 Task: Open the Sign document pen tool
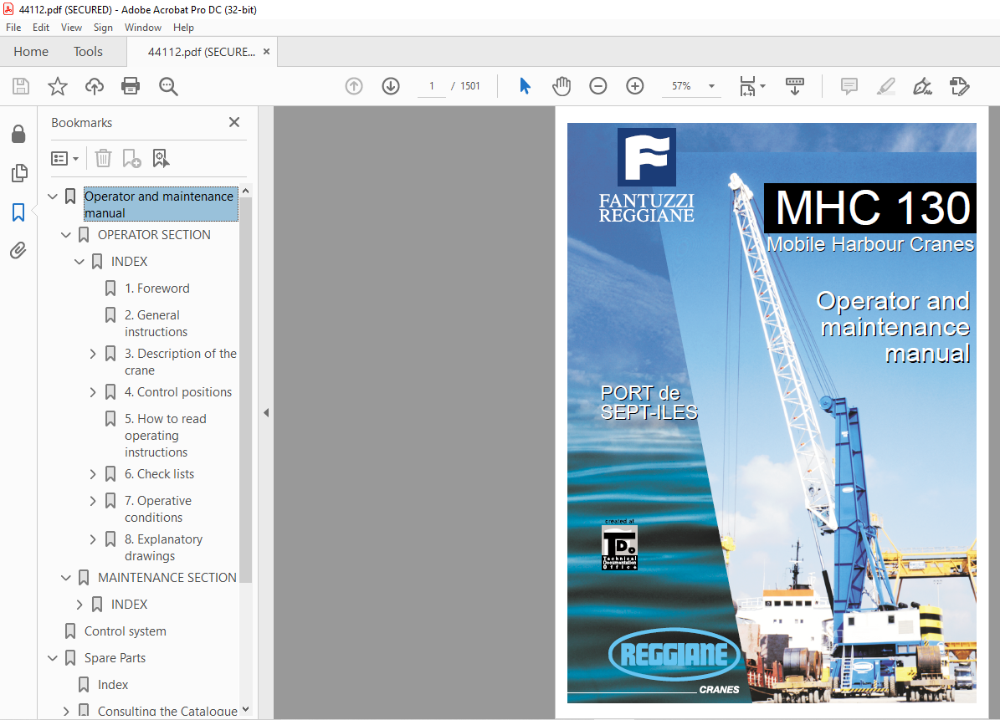coord(923,86)
